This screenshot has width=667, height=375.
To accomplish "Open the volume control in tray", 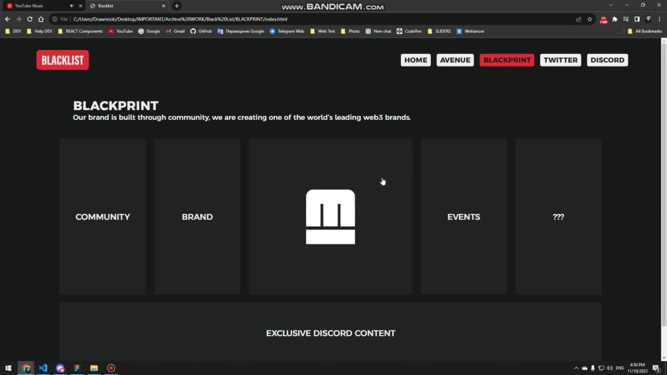I will [x=610, y=368].
